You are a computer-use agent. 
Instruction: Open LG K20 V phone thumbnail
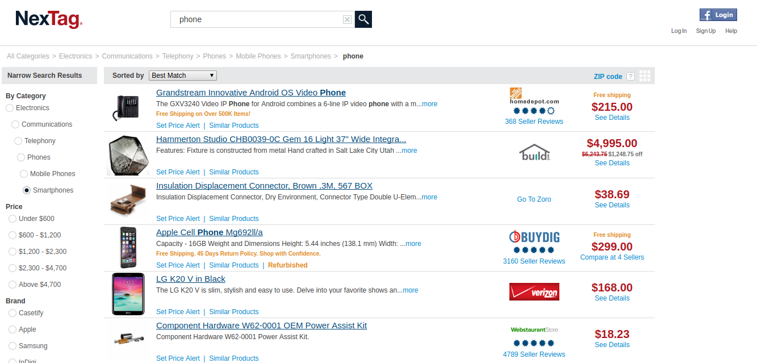128,294
